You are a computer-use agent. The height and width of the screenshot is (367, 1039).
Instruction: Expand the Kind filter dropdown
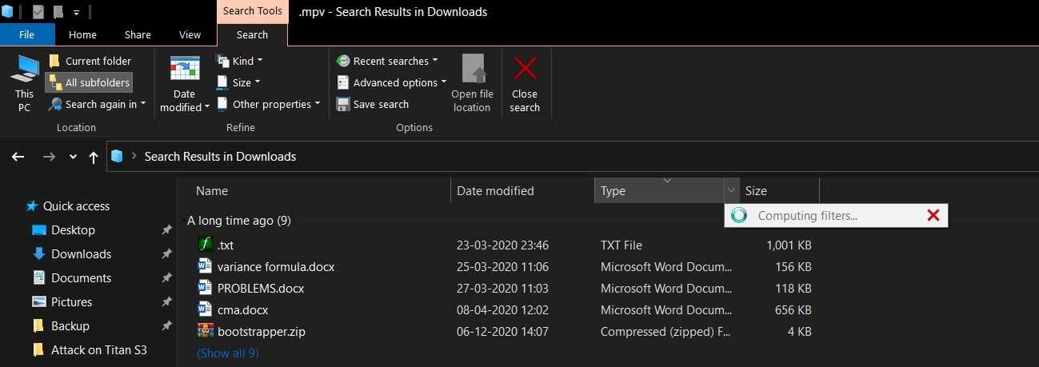[x=240, y=61]
